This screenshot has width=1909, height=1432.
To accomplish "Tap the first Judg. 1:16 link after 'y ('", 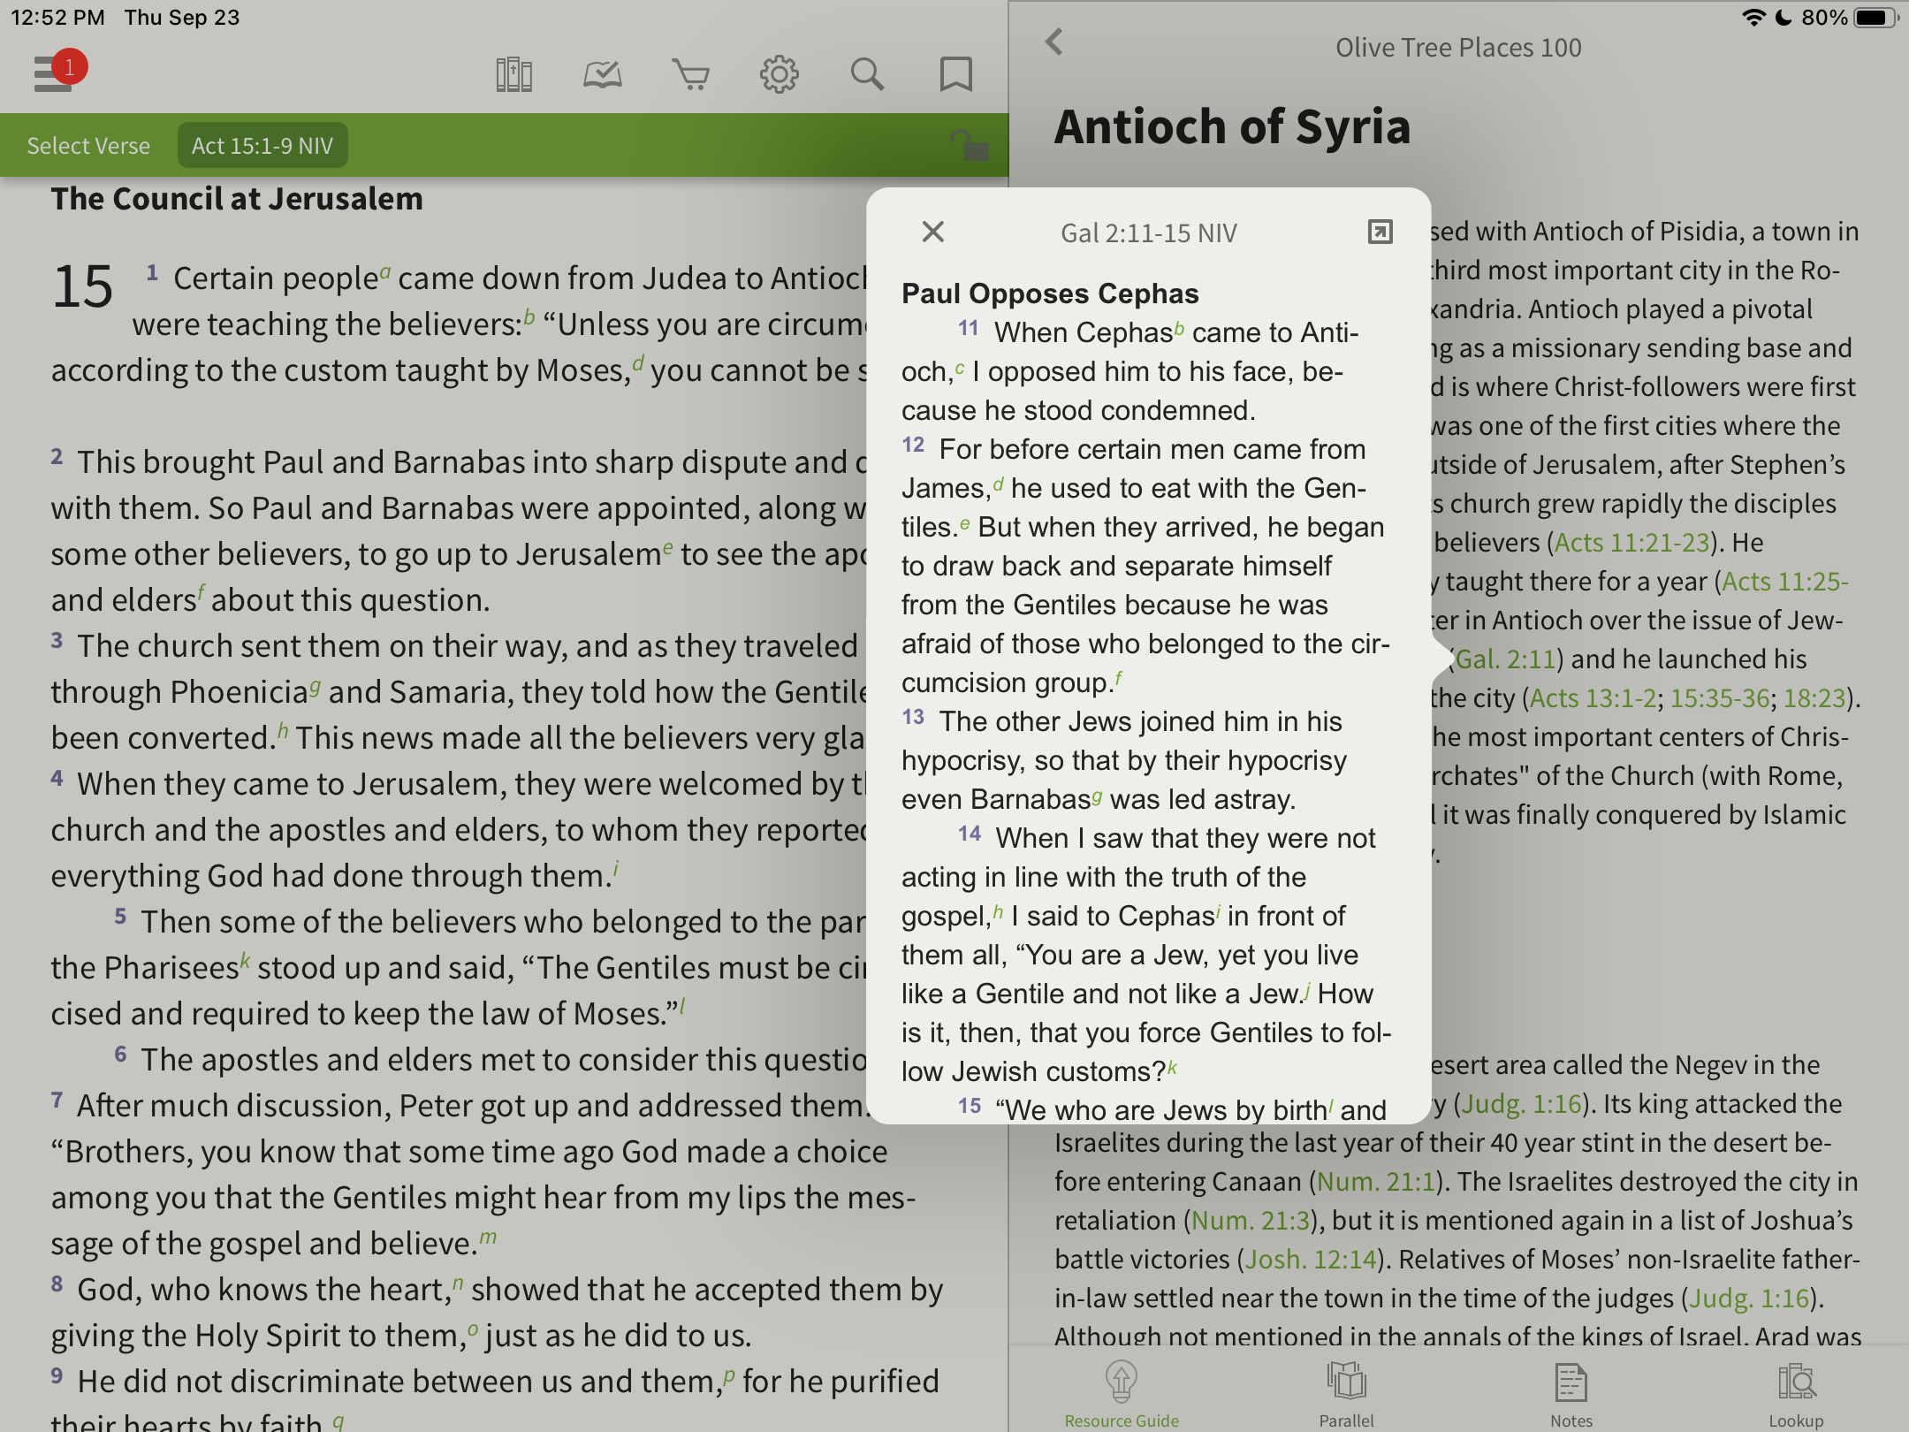I will tap(1521, 1103).
